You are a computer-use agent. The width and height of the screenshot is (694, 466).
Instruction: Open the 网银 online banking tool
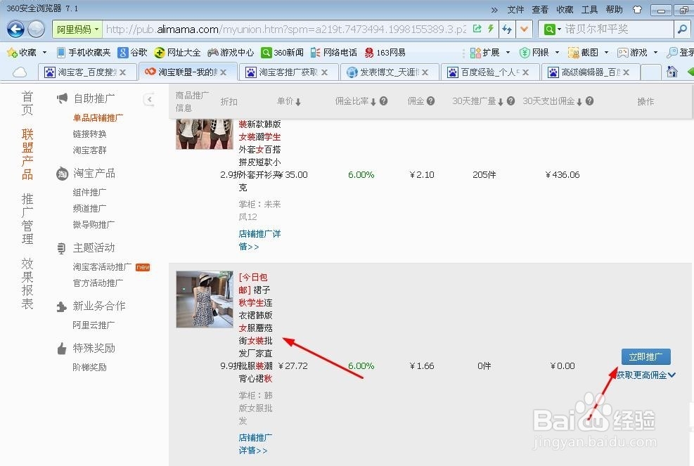539,52
